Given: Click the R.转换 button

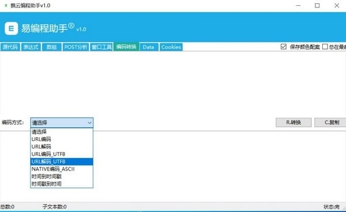Looking at the screenshot, I should (294, 122).
